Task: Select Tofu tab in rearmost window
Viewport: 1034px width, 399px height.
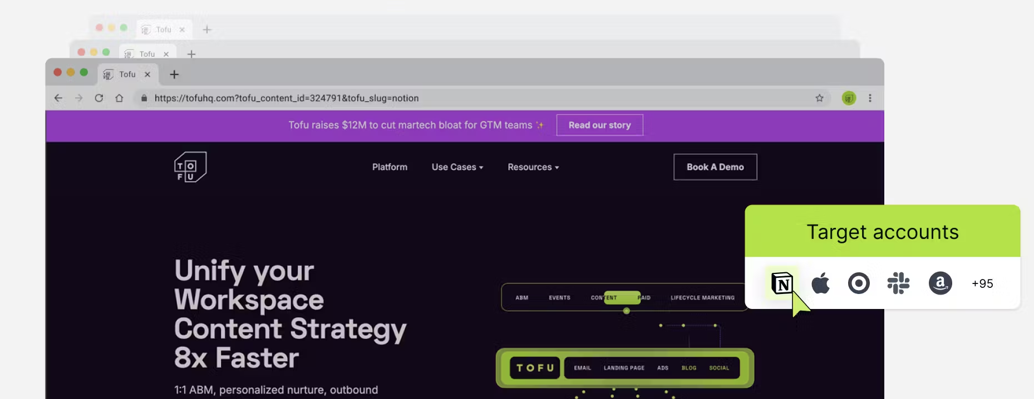Action: (164, 29)
